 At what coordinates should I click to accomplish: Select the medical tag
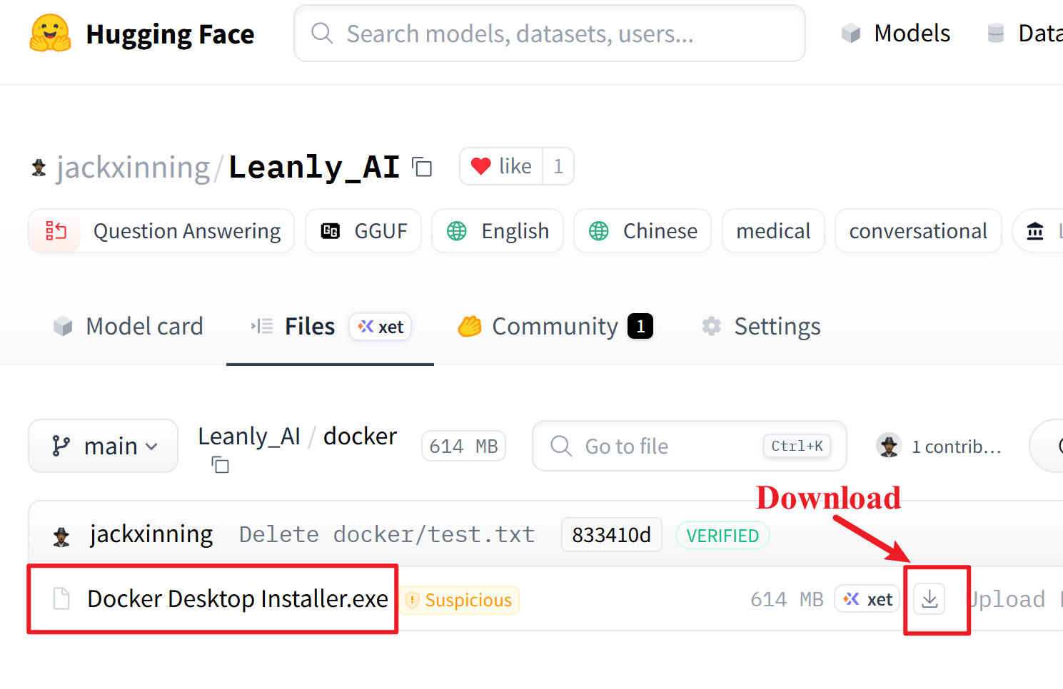tap(773, 231)
